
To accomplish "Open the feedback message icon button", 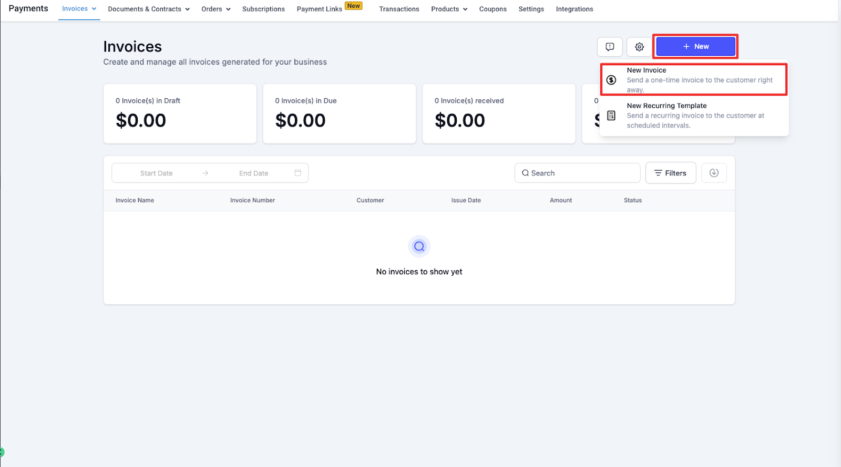I will [610, 47].
